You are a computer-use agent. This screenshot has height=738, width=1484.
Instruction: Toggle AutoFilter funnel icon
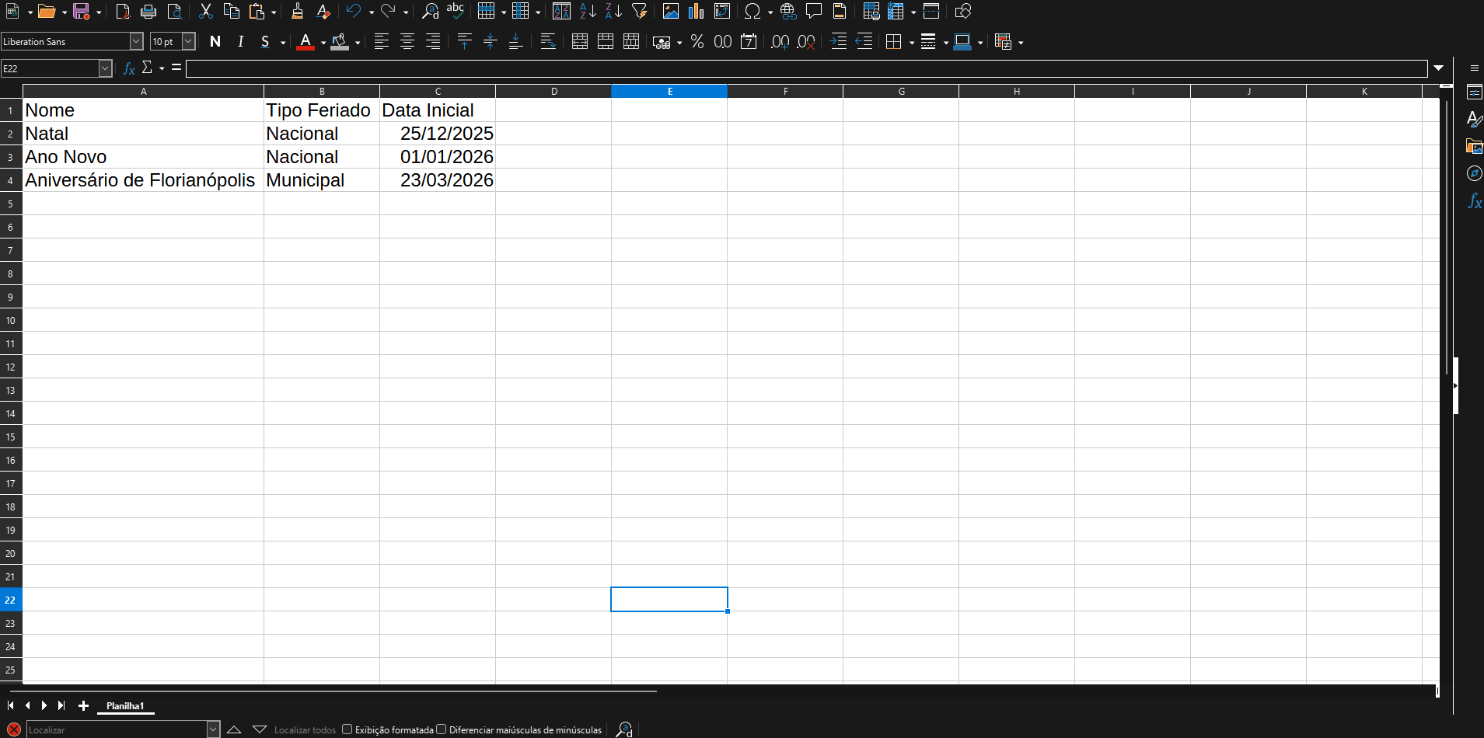(x=639, y=12)
